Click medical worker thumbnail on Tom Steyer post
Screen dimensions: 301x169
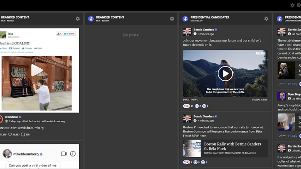pos(286,122)
